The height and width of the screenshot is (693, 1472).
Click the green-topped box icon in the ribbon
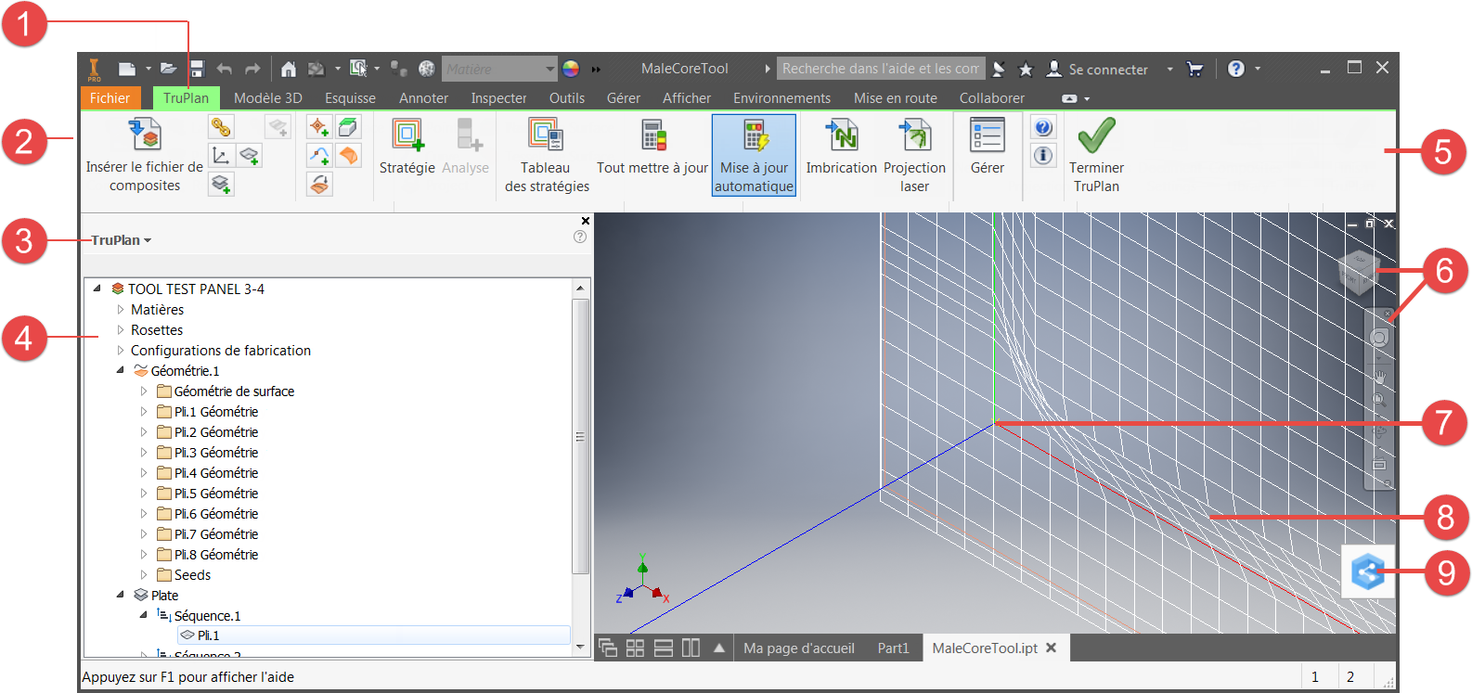point(349,127)
